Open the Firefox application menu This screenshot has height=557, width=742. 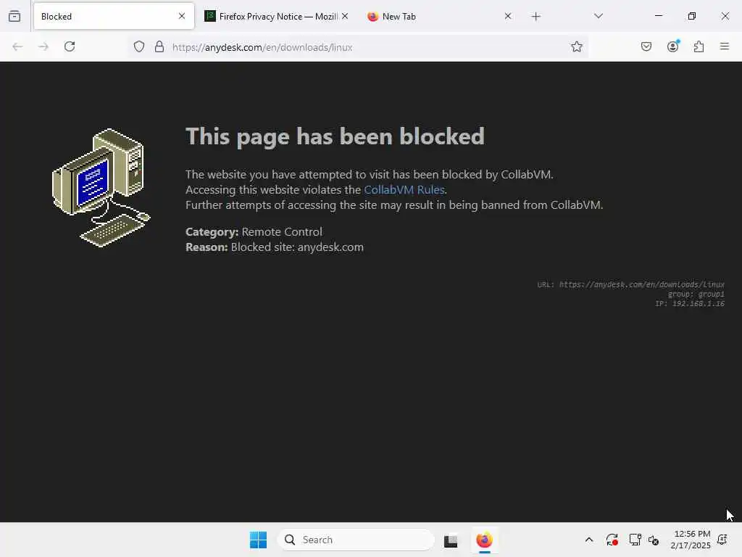[x=725, y=46]
